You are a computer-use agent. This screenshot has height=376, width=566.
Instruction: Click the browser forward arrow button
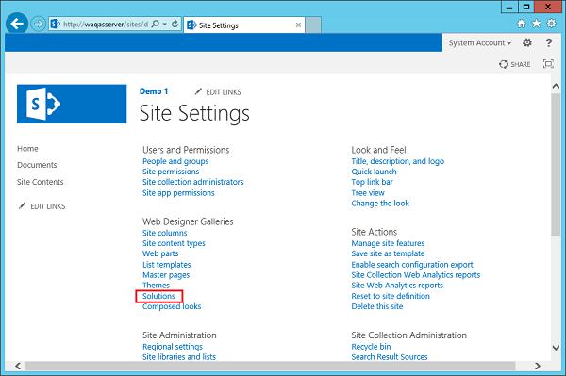(38, 25)
